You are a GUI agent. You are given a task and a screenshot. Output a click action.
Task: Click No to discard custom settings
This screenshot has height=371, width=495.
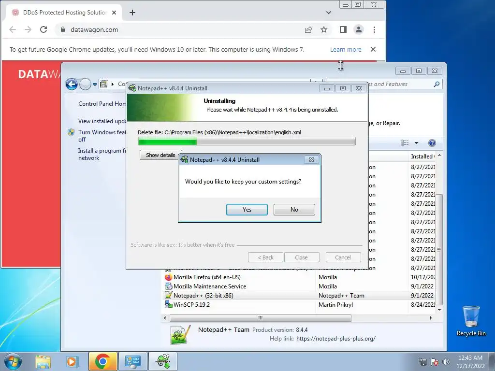pyautogui.click(x=294, y=210)
